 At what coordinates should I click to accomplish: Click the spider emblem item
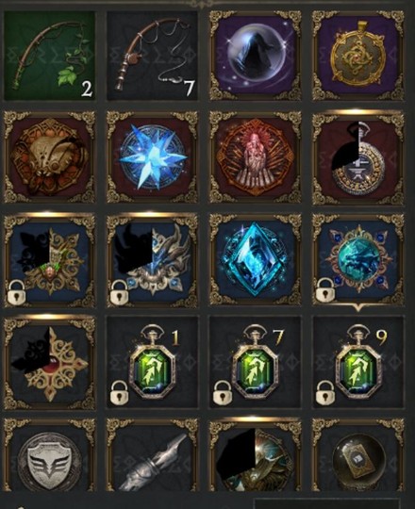click(x=49, y=157)
